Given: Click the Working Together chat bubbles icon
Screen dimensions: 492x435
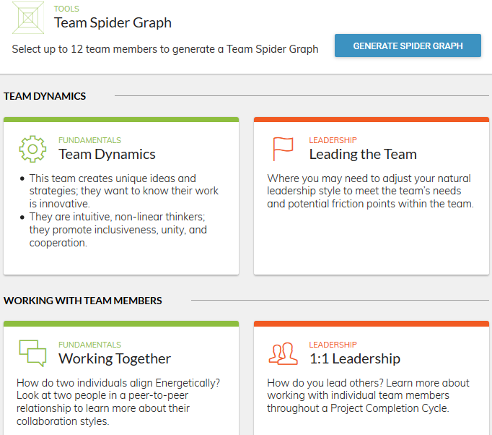Looking at the screenshot, I should point(32,353).
